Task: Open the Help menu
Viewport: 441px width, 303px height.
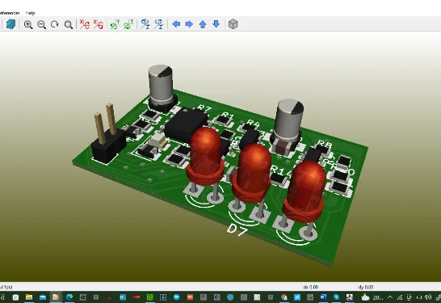Action: tap(30, 13)
